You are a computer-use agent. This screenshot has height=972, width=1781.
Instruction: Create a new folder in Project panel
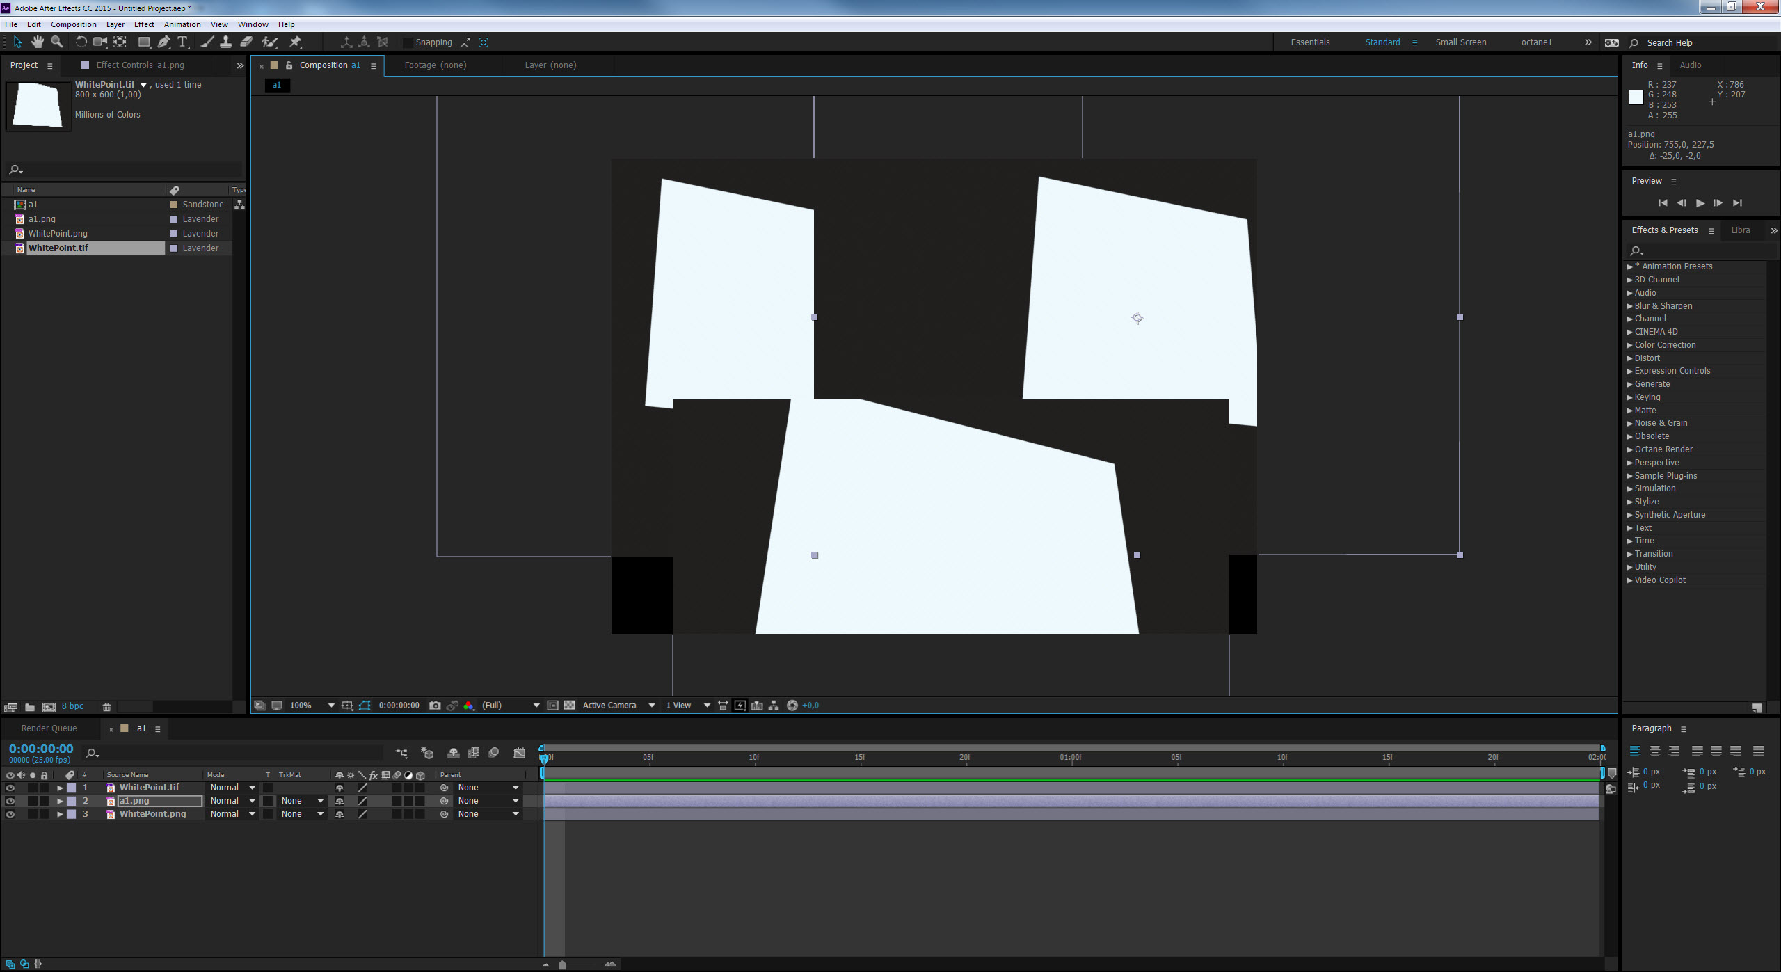point(30,707)
